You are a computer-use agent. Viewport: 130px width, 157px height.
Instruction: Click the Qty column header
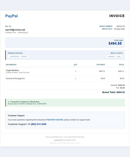point(75,65)
